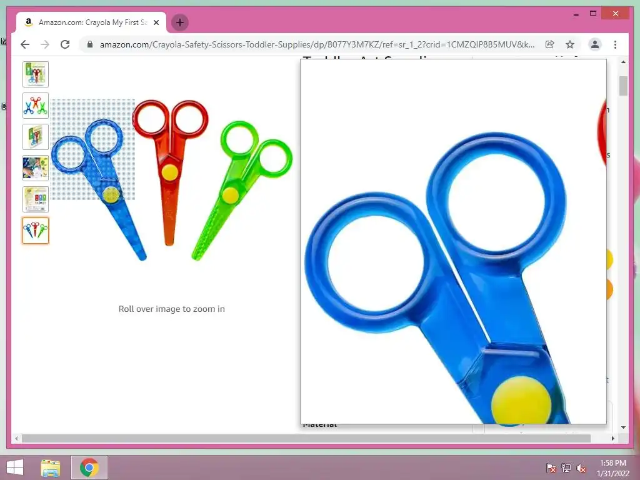This screenshot has width=640, height=480.
Task: Select the highlighted last scissors thumbnail
Action: 36,231
